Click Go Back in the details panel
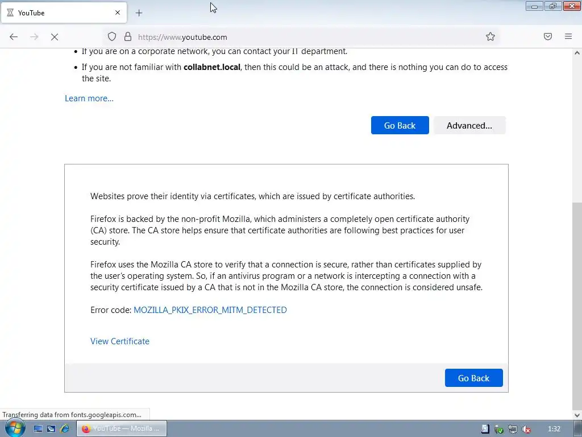The height and width of the screenshot is (437, 582). pyautogui.click(x=473, y=378)
